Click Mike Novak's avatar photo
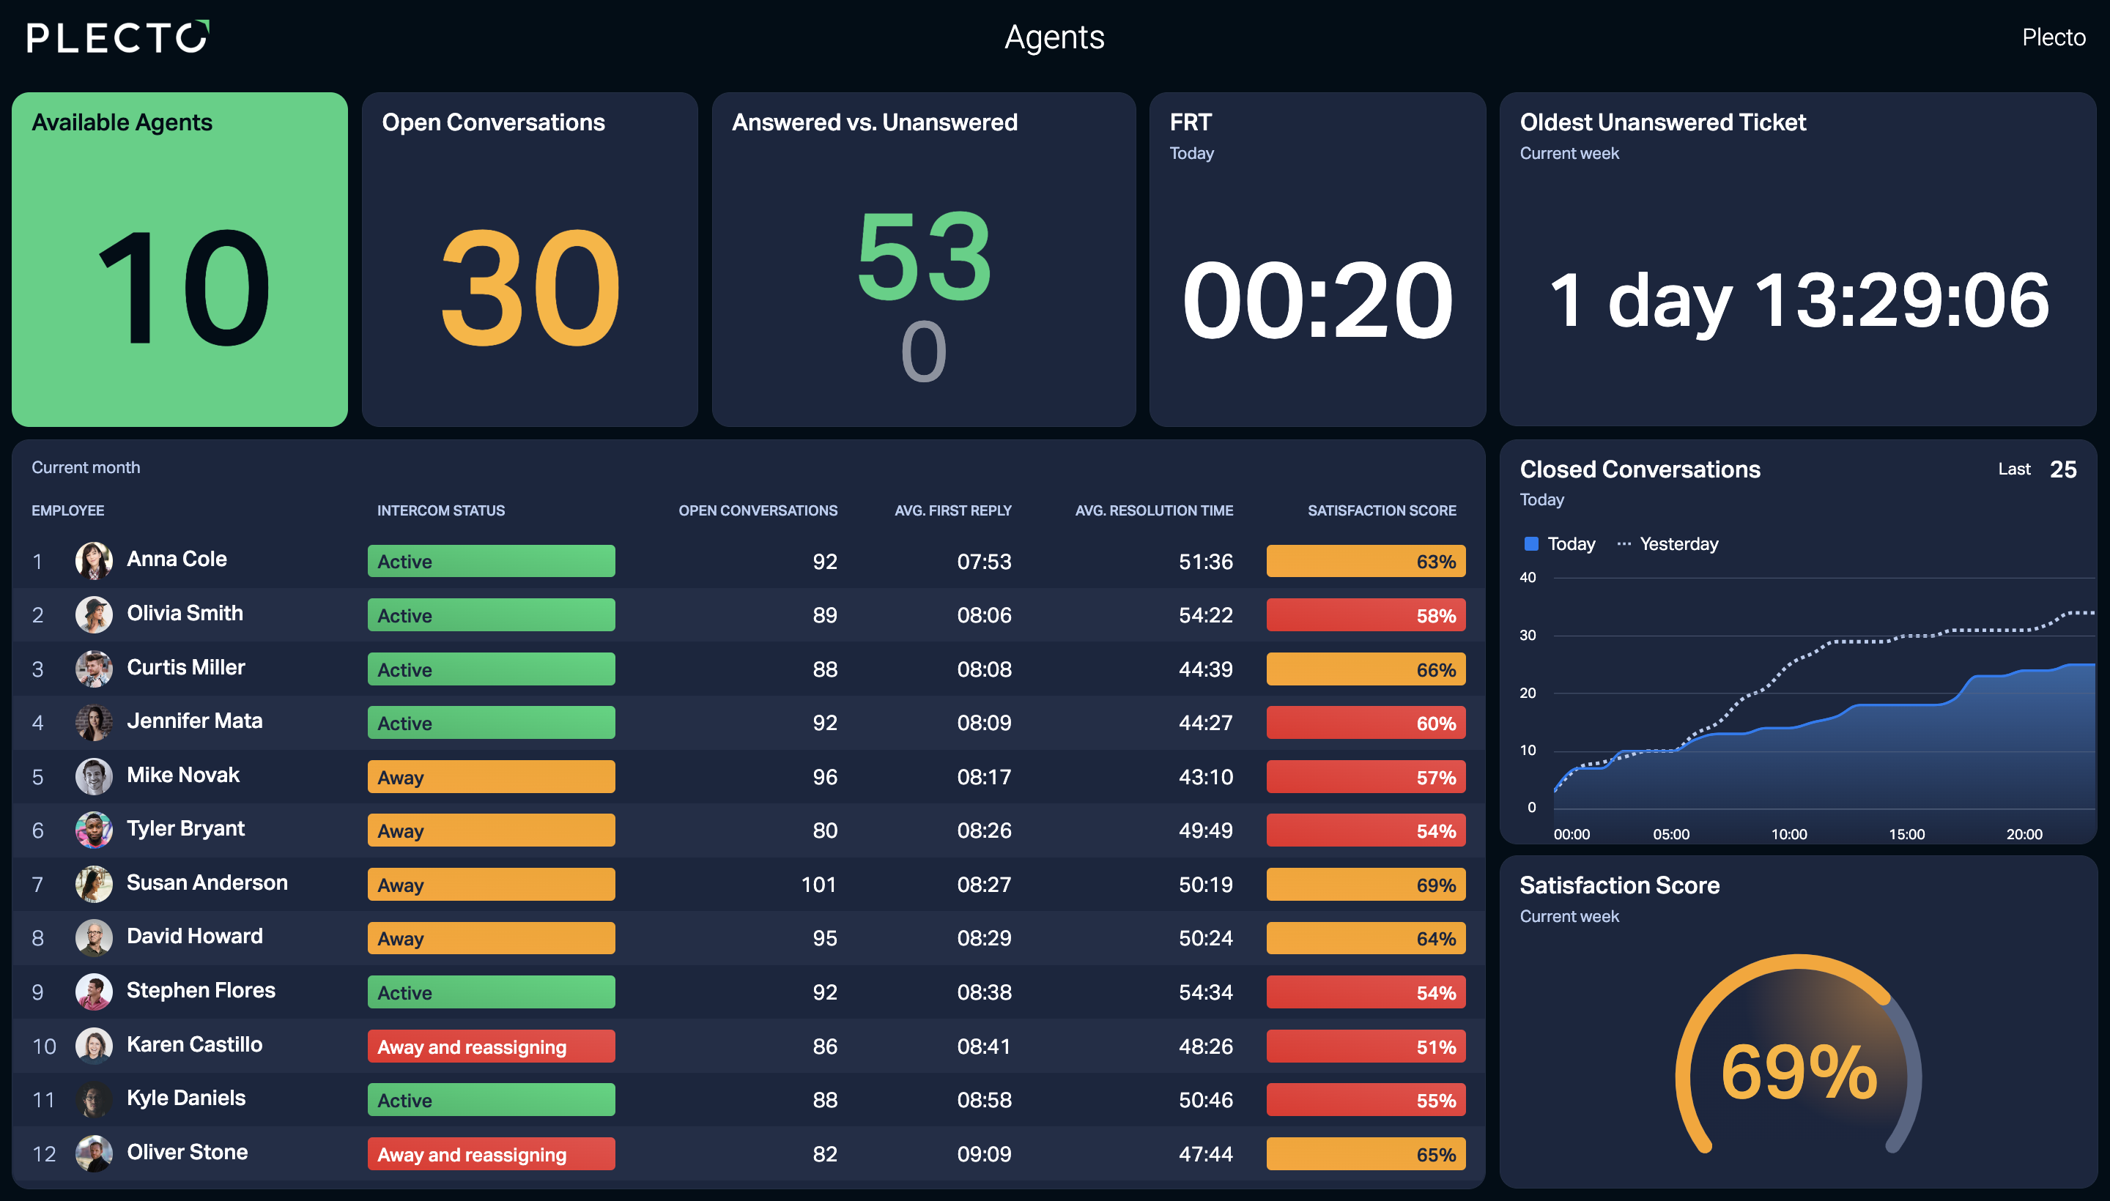2110x1201 pixels. tap(94, 776)
